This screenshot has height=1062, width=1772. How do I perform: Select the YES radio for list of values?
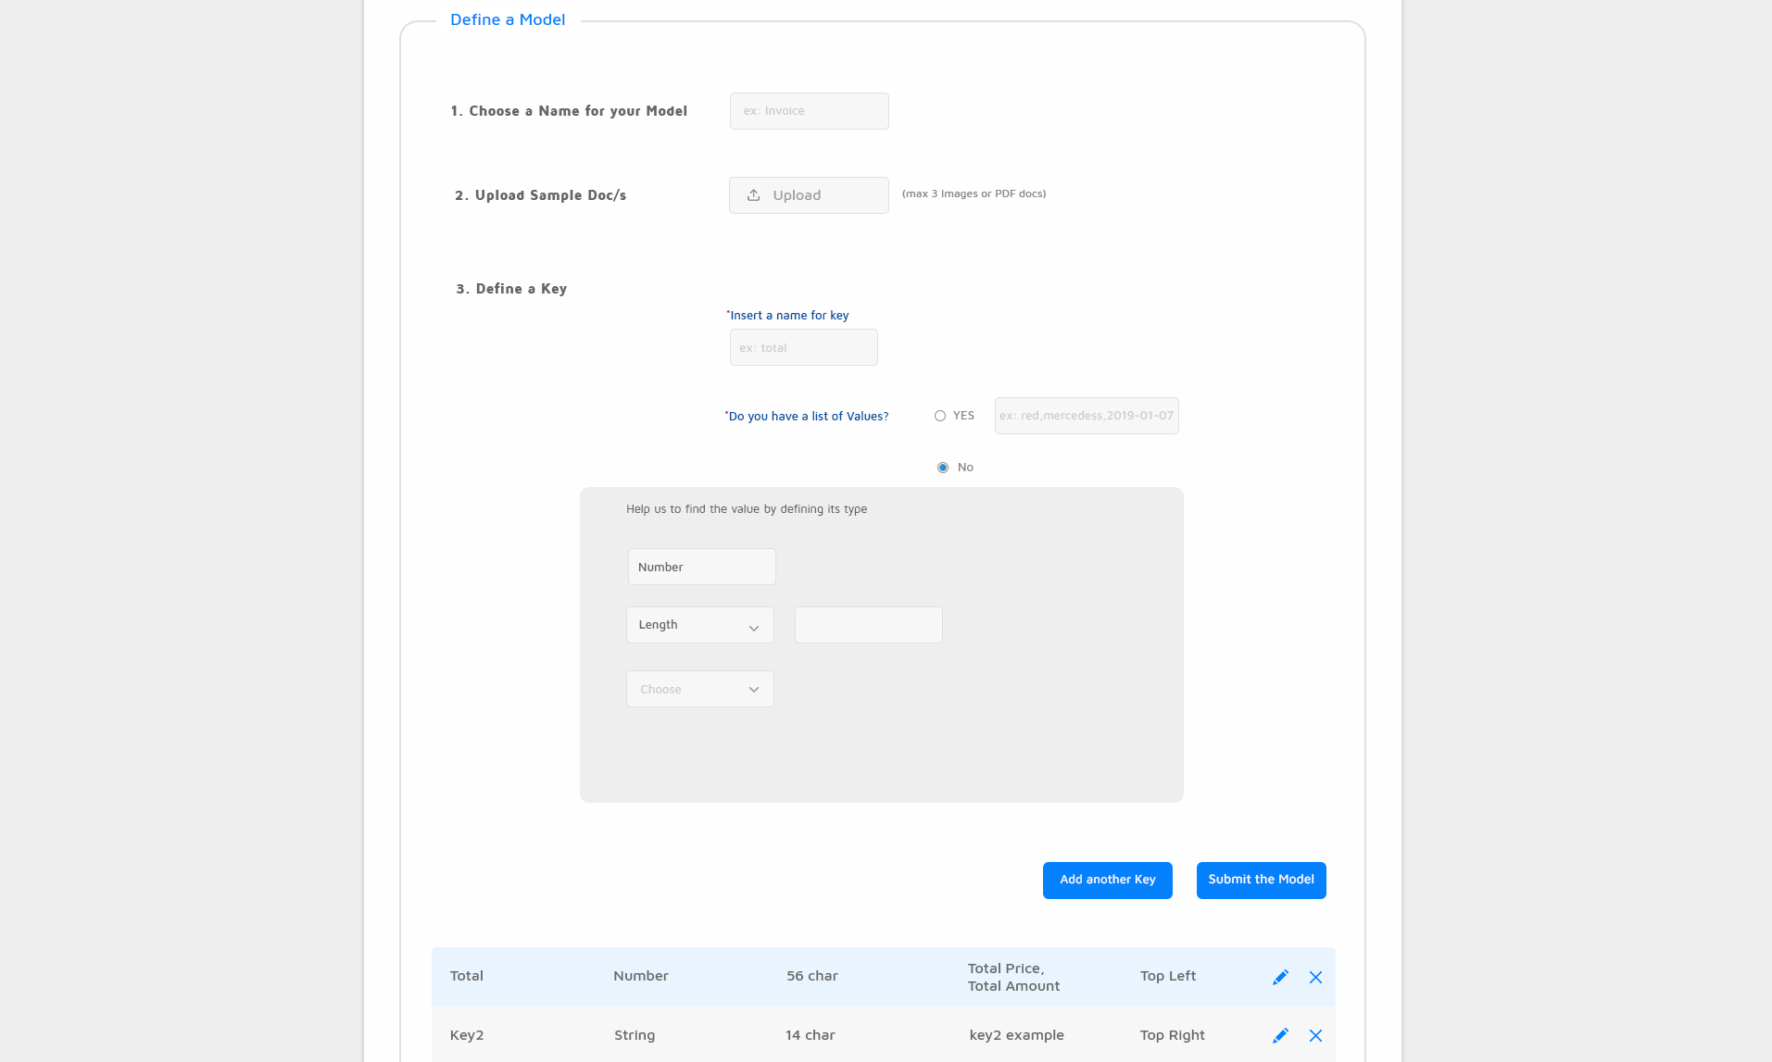tap(940, 416)
